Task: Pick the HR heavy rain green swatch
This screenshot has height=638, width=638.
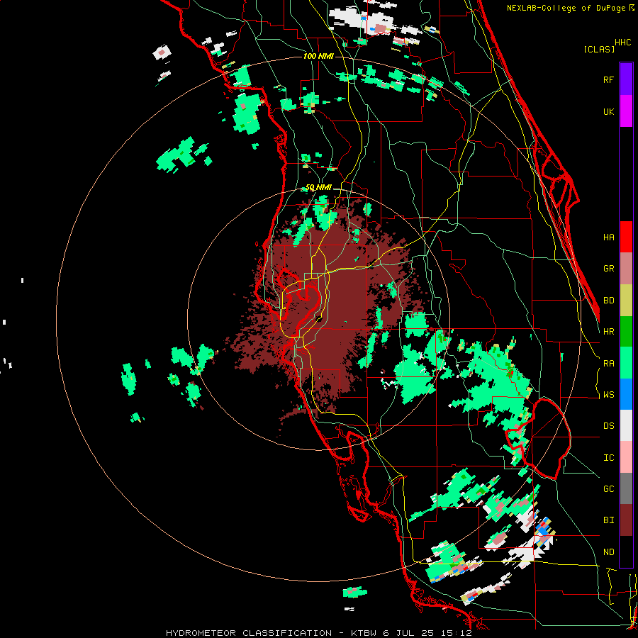Action: (626, 332)
